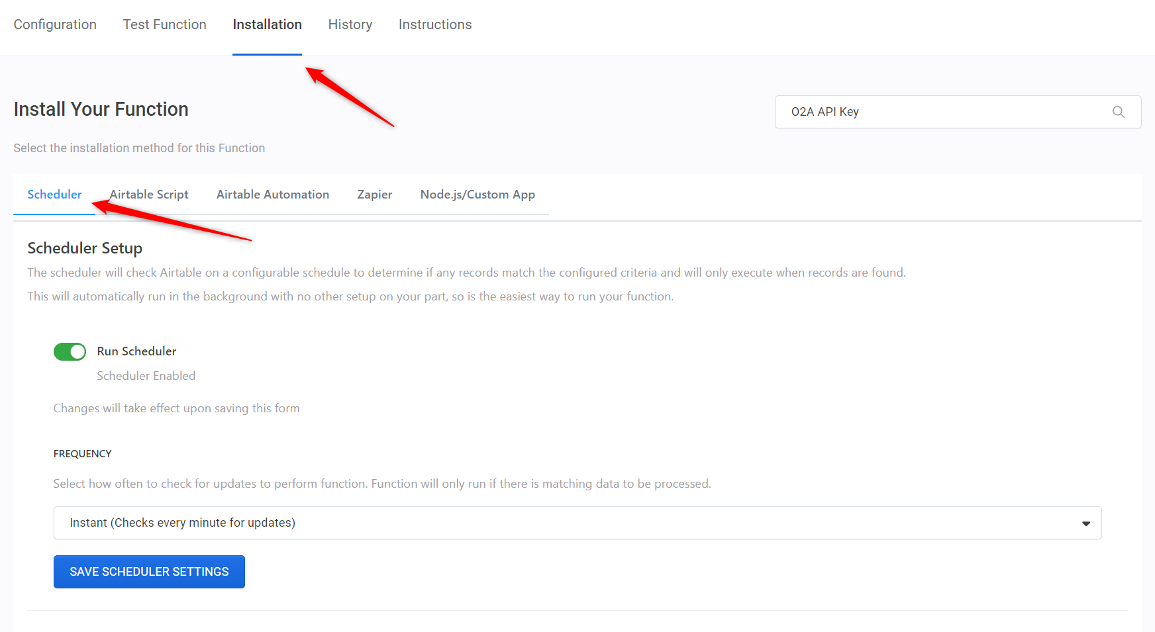Open the frequency dropdown

tap(576, 523)
